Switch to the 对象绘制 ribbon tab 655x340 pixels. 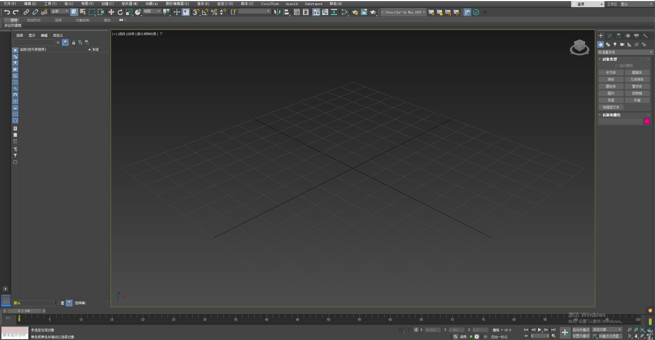click(x=83, y=20)
